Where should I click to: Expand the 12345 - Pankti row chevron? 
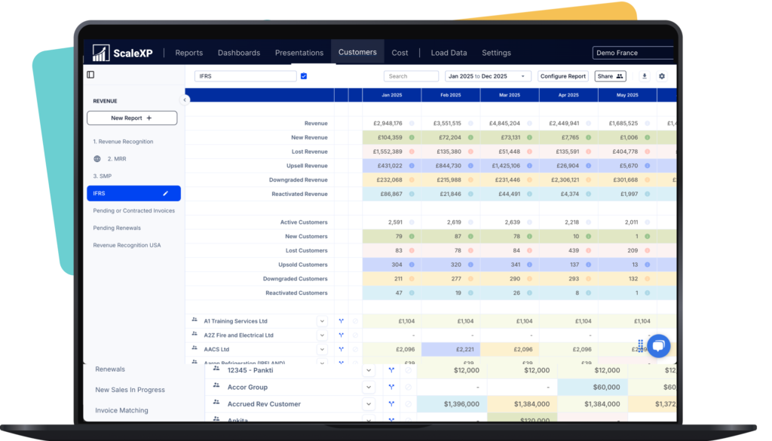[x=369, y=370]
